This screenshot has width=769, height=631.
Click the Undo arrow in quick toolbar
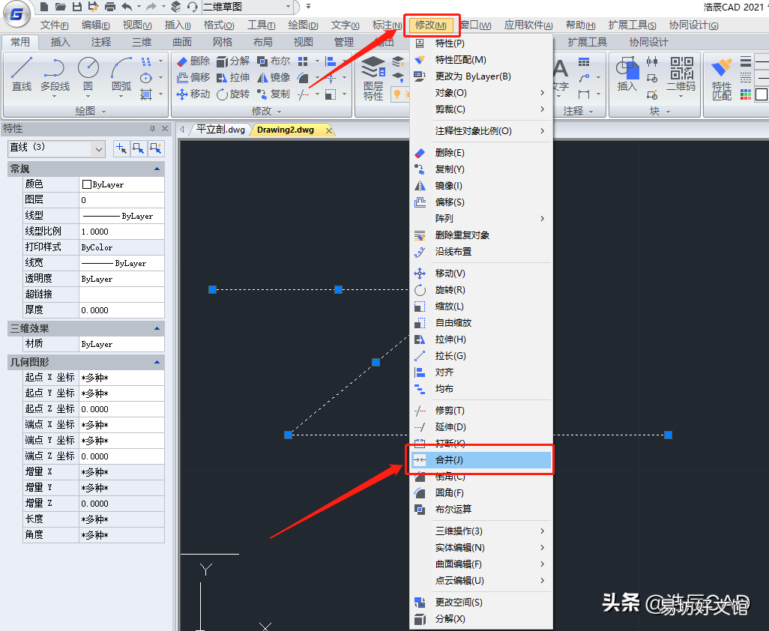click(x=127, y=7)
